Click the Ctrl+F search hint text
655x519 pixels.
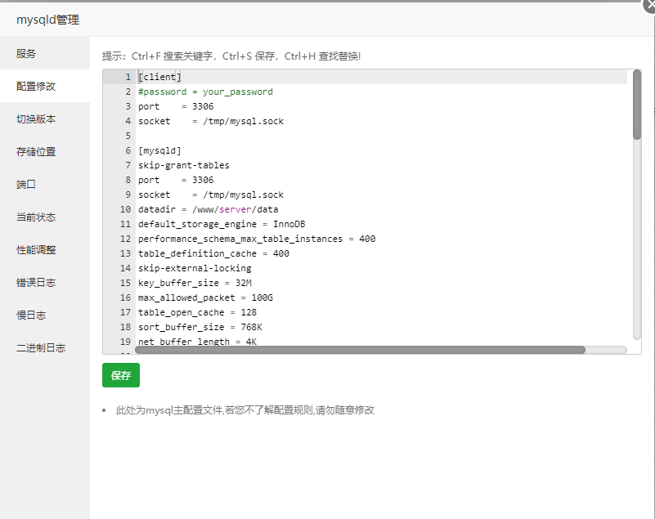coord(172,56)
